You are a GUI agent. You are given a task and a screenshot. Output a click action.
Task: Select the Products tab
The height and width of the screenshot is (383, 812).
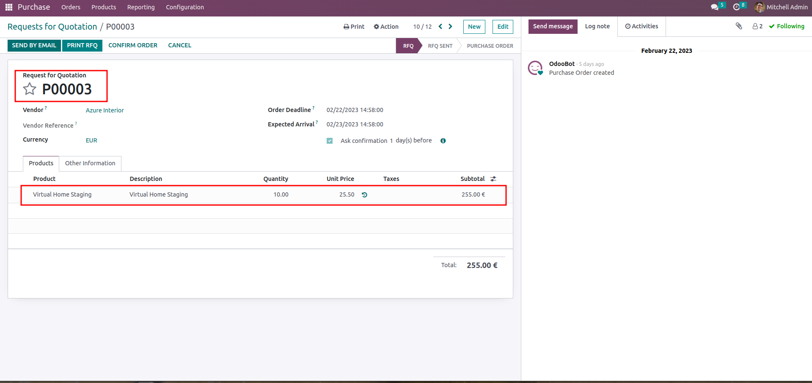41,163
